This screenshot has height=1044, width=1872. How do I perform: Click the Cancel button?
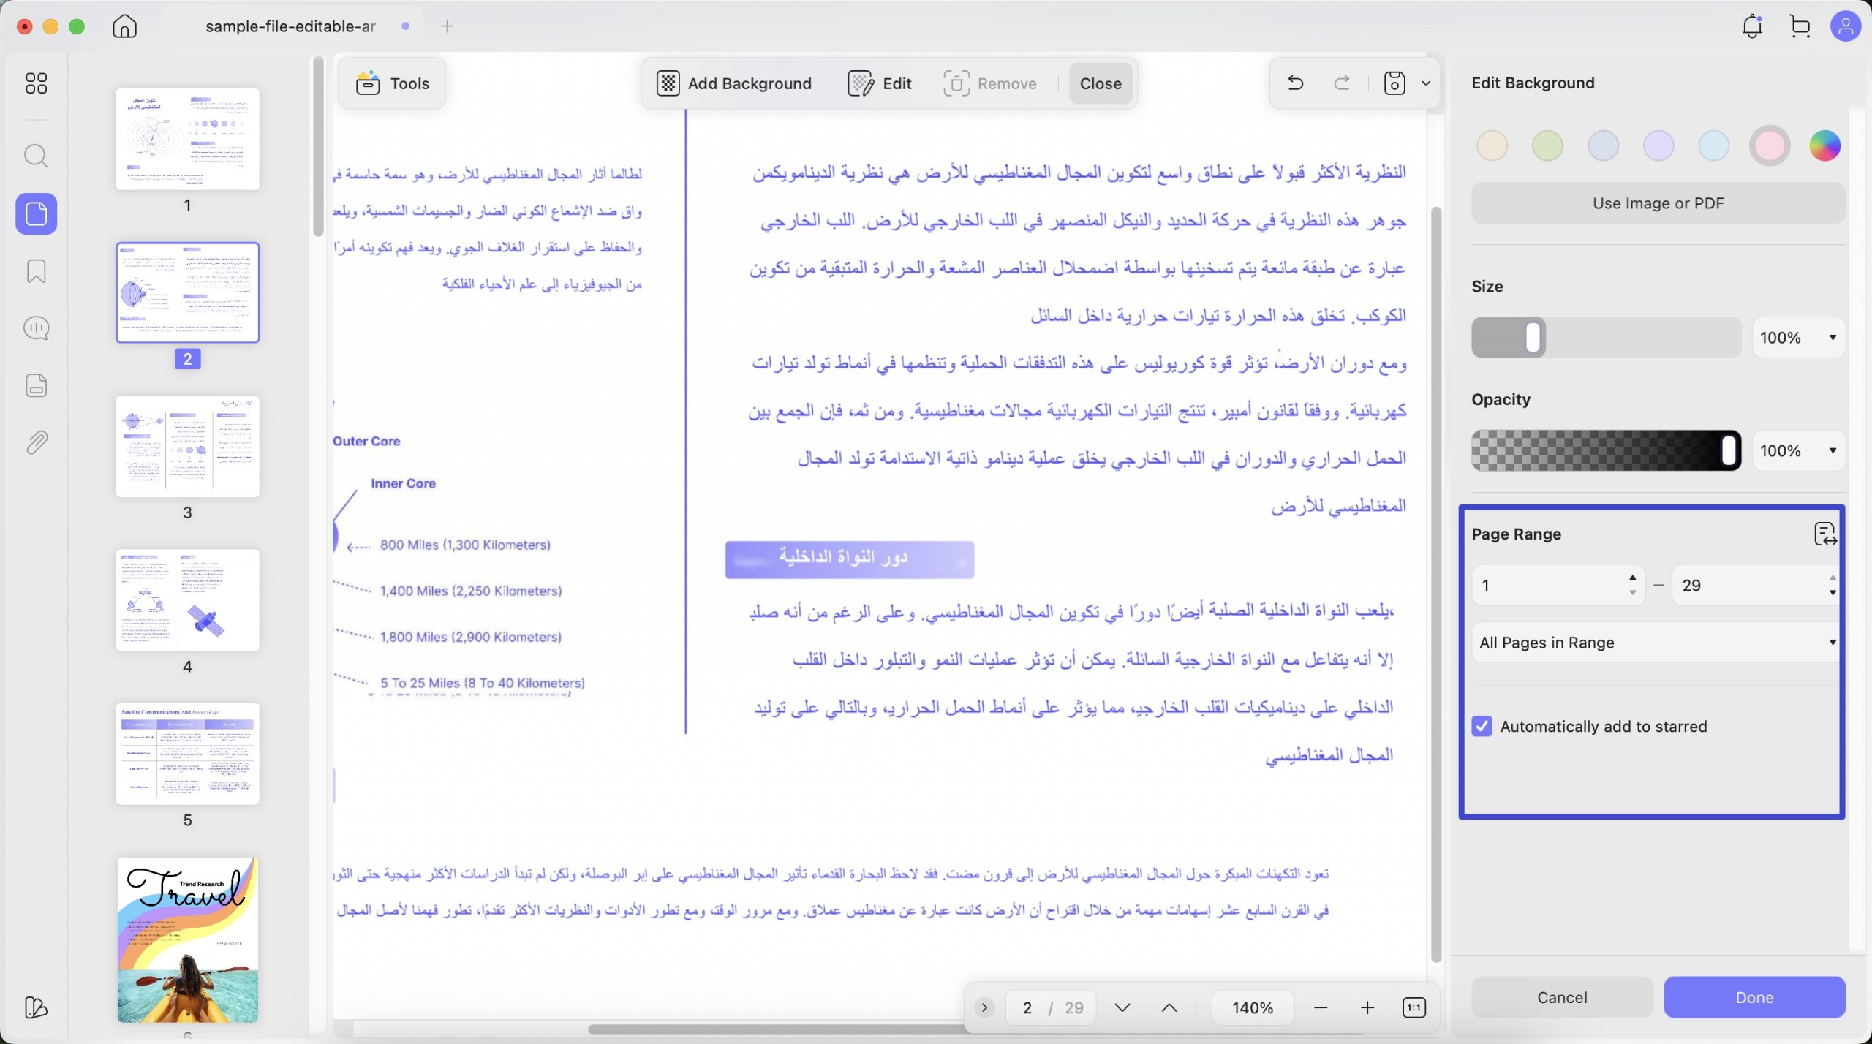click(x=1562, y=997)
